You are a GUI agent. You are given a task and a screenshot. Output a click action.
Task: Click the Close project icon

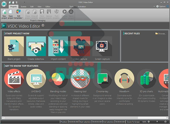tap(28, 12)
